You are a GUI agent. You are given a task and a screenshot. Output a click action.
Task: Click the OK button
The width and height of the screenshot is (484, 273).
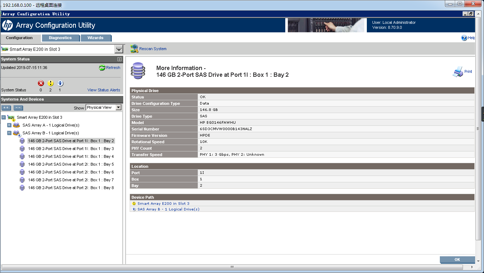[x=457, y=259]
